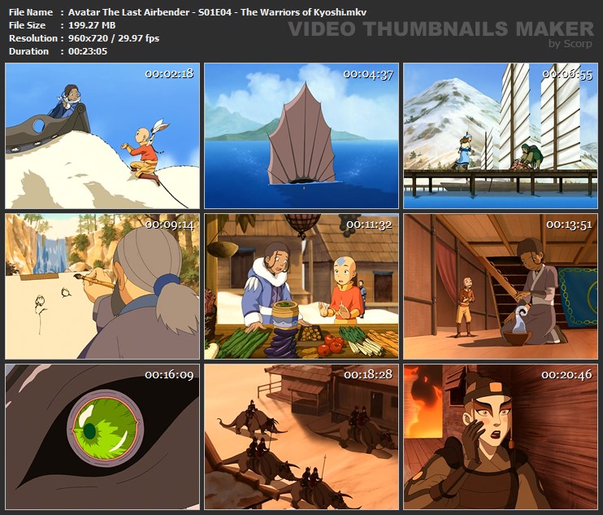This screenshot has height=515, width=603.
Task: Open the green eye thumbnail at 00:16:09
Action: (102, 437)
